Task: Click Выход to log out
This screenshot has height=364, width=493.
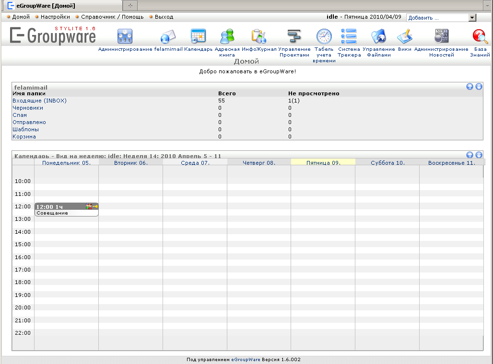Action: point(164,17)
